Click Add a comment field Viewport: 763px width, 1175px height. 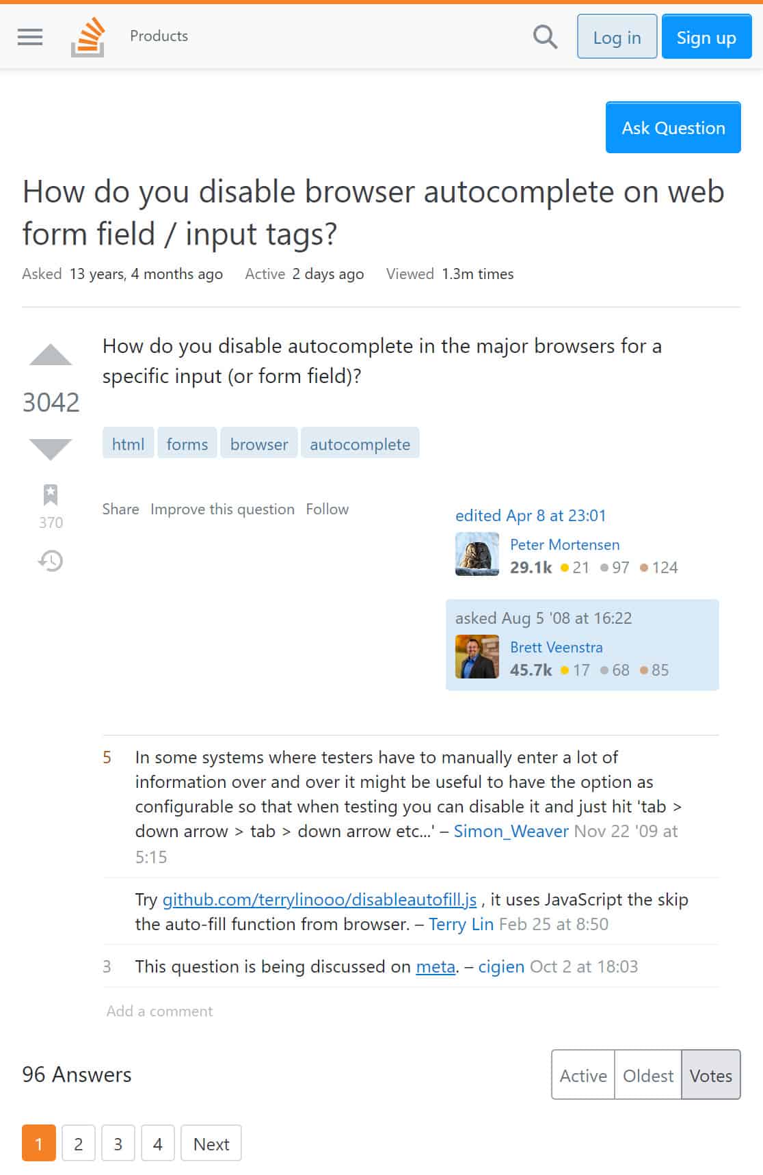click(158, 1010)
